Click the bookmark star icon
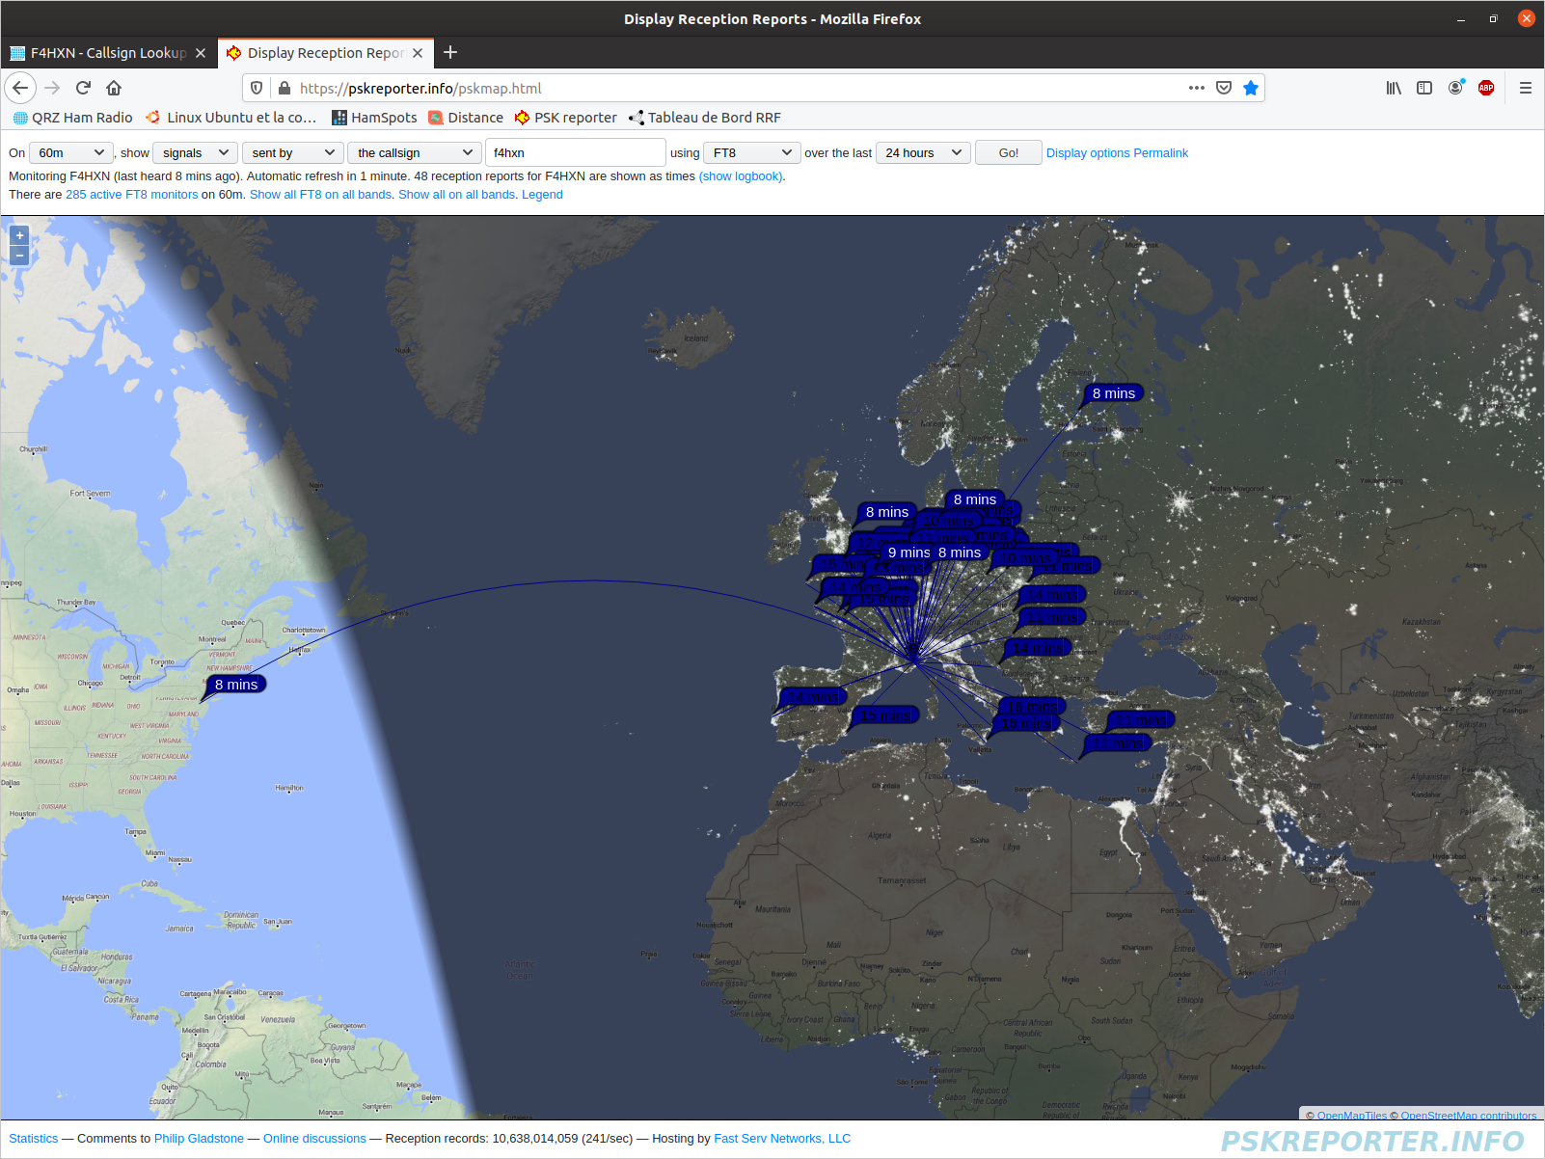Image resolution: width=1545 pixels, height=1159 pixels. coord(1251,88)
